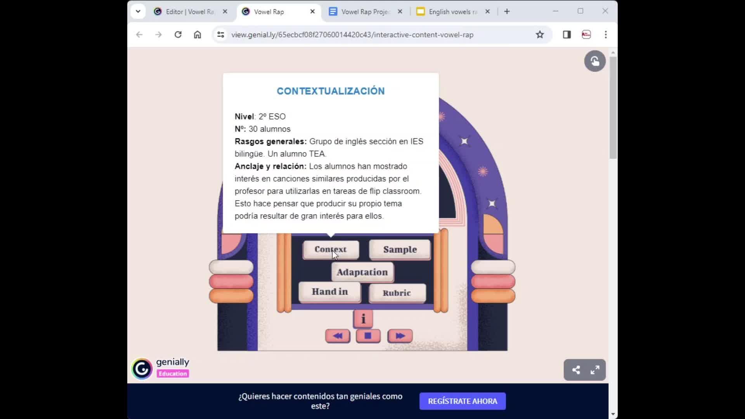Open the info 'i' button

coord(363,319)
